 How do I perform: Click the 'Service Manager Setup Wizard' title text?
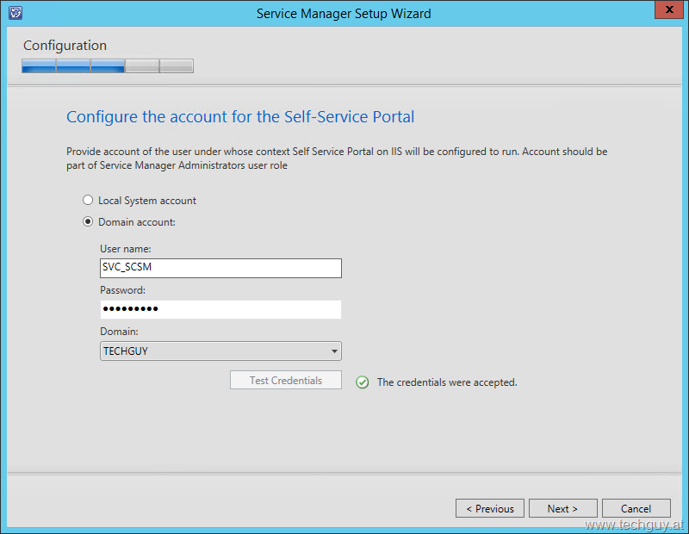pyautogui.click(x=344, y=14)
